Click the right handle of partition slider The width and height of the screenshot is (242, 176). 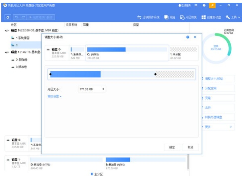pyautogui.click(x=155, y=74)
